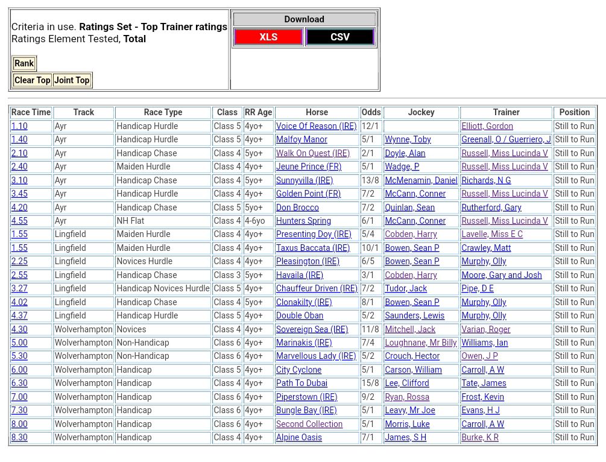View jockey Wynne, Toby profile
The image size is (606, 462).
pos(408,139)
